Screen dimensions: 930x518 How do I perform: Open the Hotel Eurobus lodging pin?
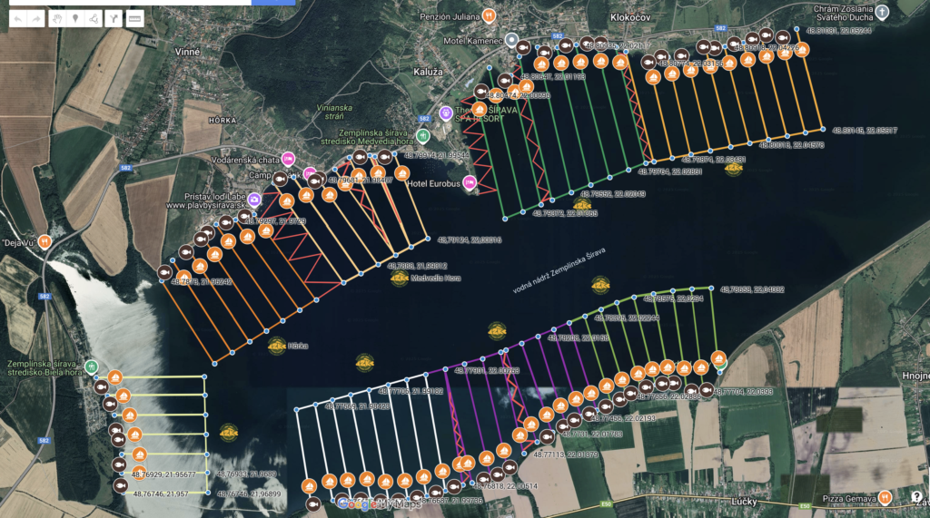tap(470, 183)
